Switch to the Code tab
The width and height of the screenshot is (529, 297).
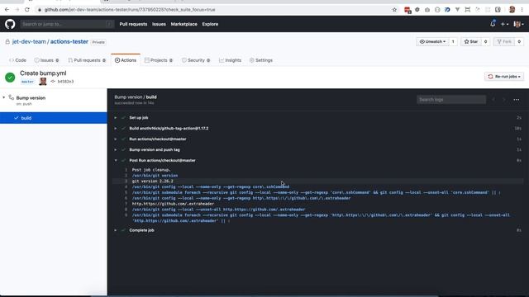[x=17, y=60]
